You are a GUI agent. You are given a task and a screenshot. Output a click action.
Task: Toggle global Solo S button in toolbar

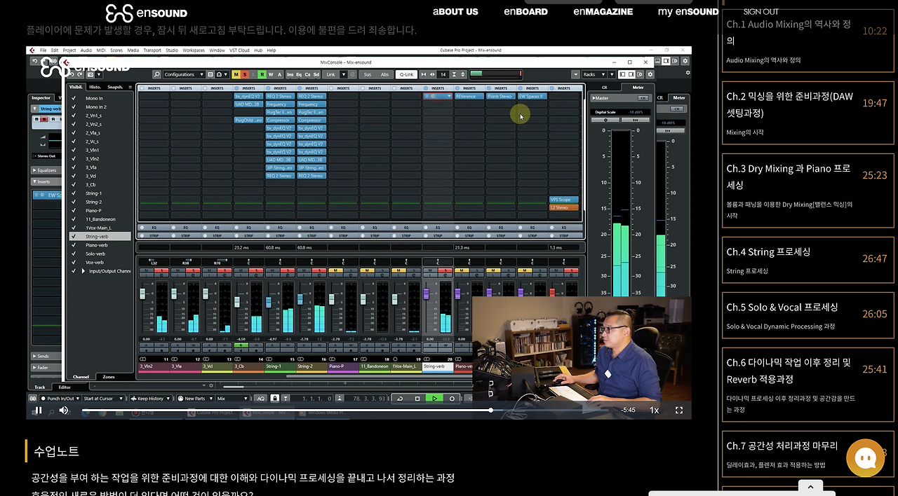click(245, 74)
